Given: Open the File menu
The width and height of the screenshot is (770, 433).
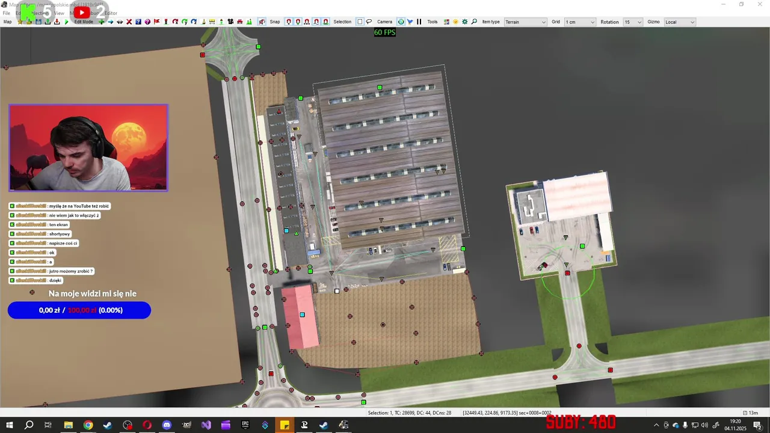Looking at the screenshot, I should tap(6, 13).
